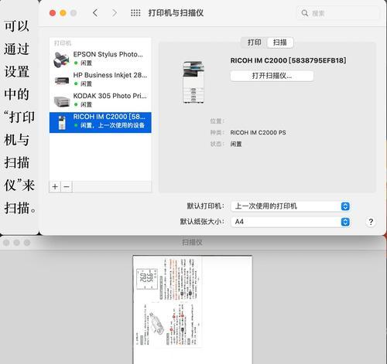
Task: Click the KODAK 305 printer icon
Action: click(62, 101)
